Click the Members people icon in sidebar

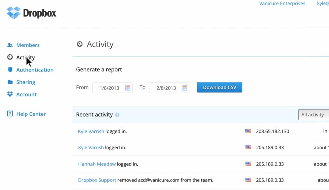10,45
